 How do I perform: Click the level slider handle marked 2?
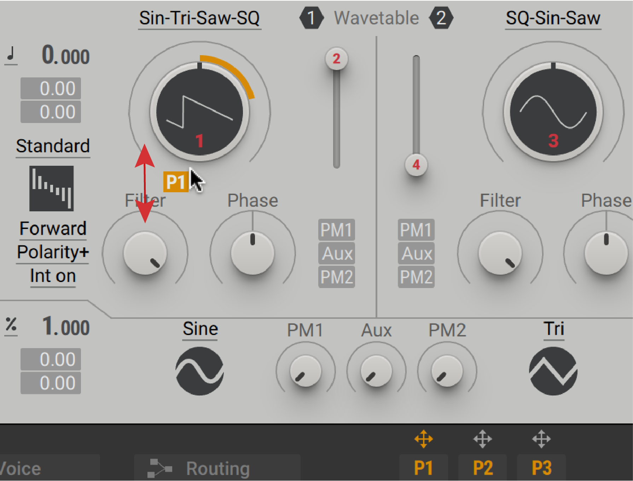[x=336, y=59]
